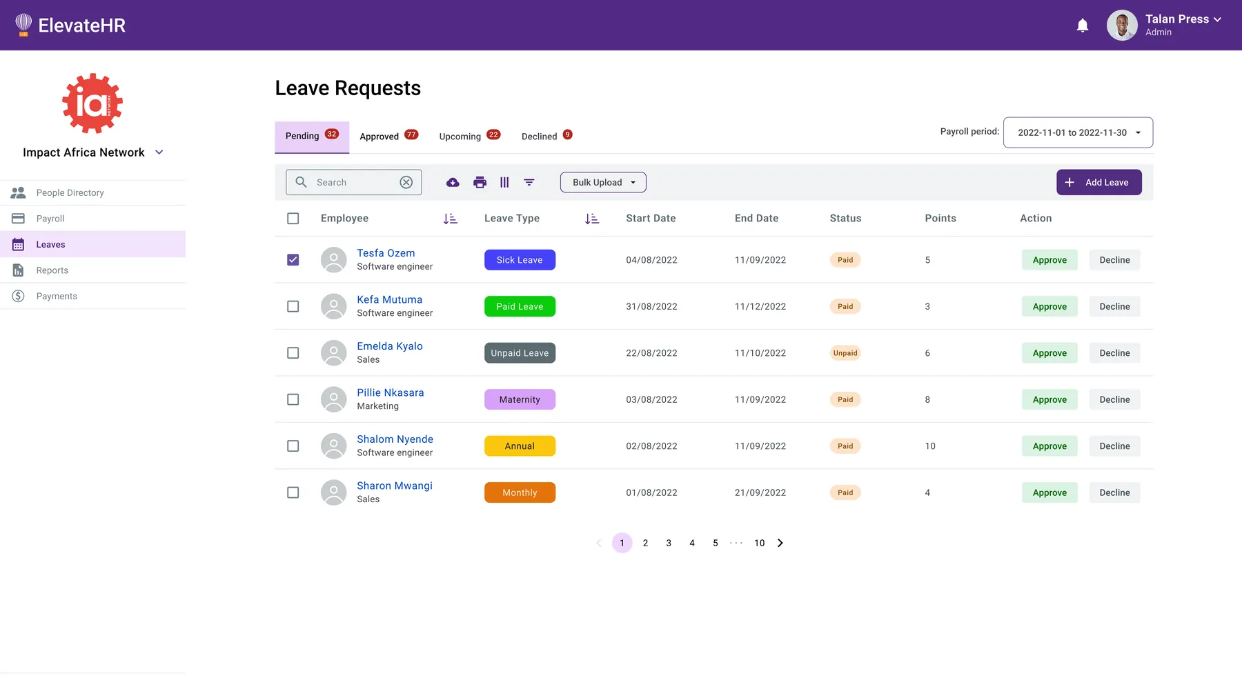The width and height of the screenshot is (1242, 698).
Task: Click the Leaves calendar icon
Action: 19,244
